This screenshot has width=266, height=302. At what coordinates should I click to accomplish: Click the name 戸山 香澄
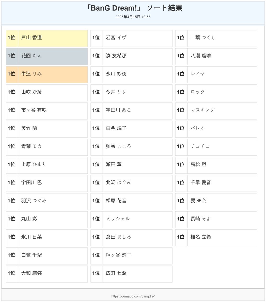[31, 38]
